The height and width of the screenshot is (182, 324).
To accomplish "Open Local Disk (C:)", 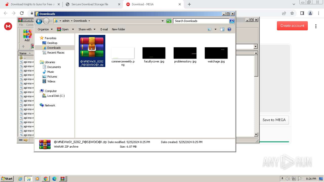I will (x=56, y=96).
